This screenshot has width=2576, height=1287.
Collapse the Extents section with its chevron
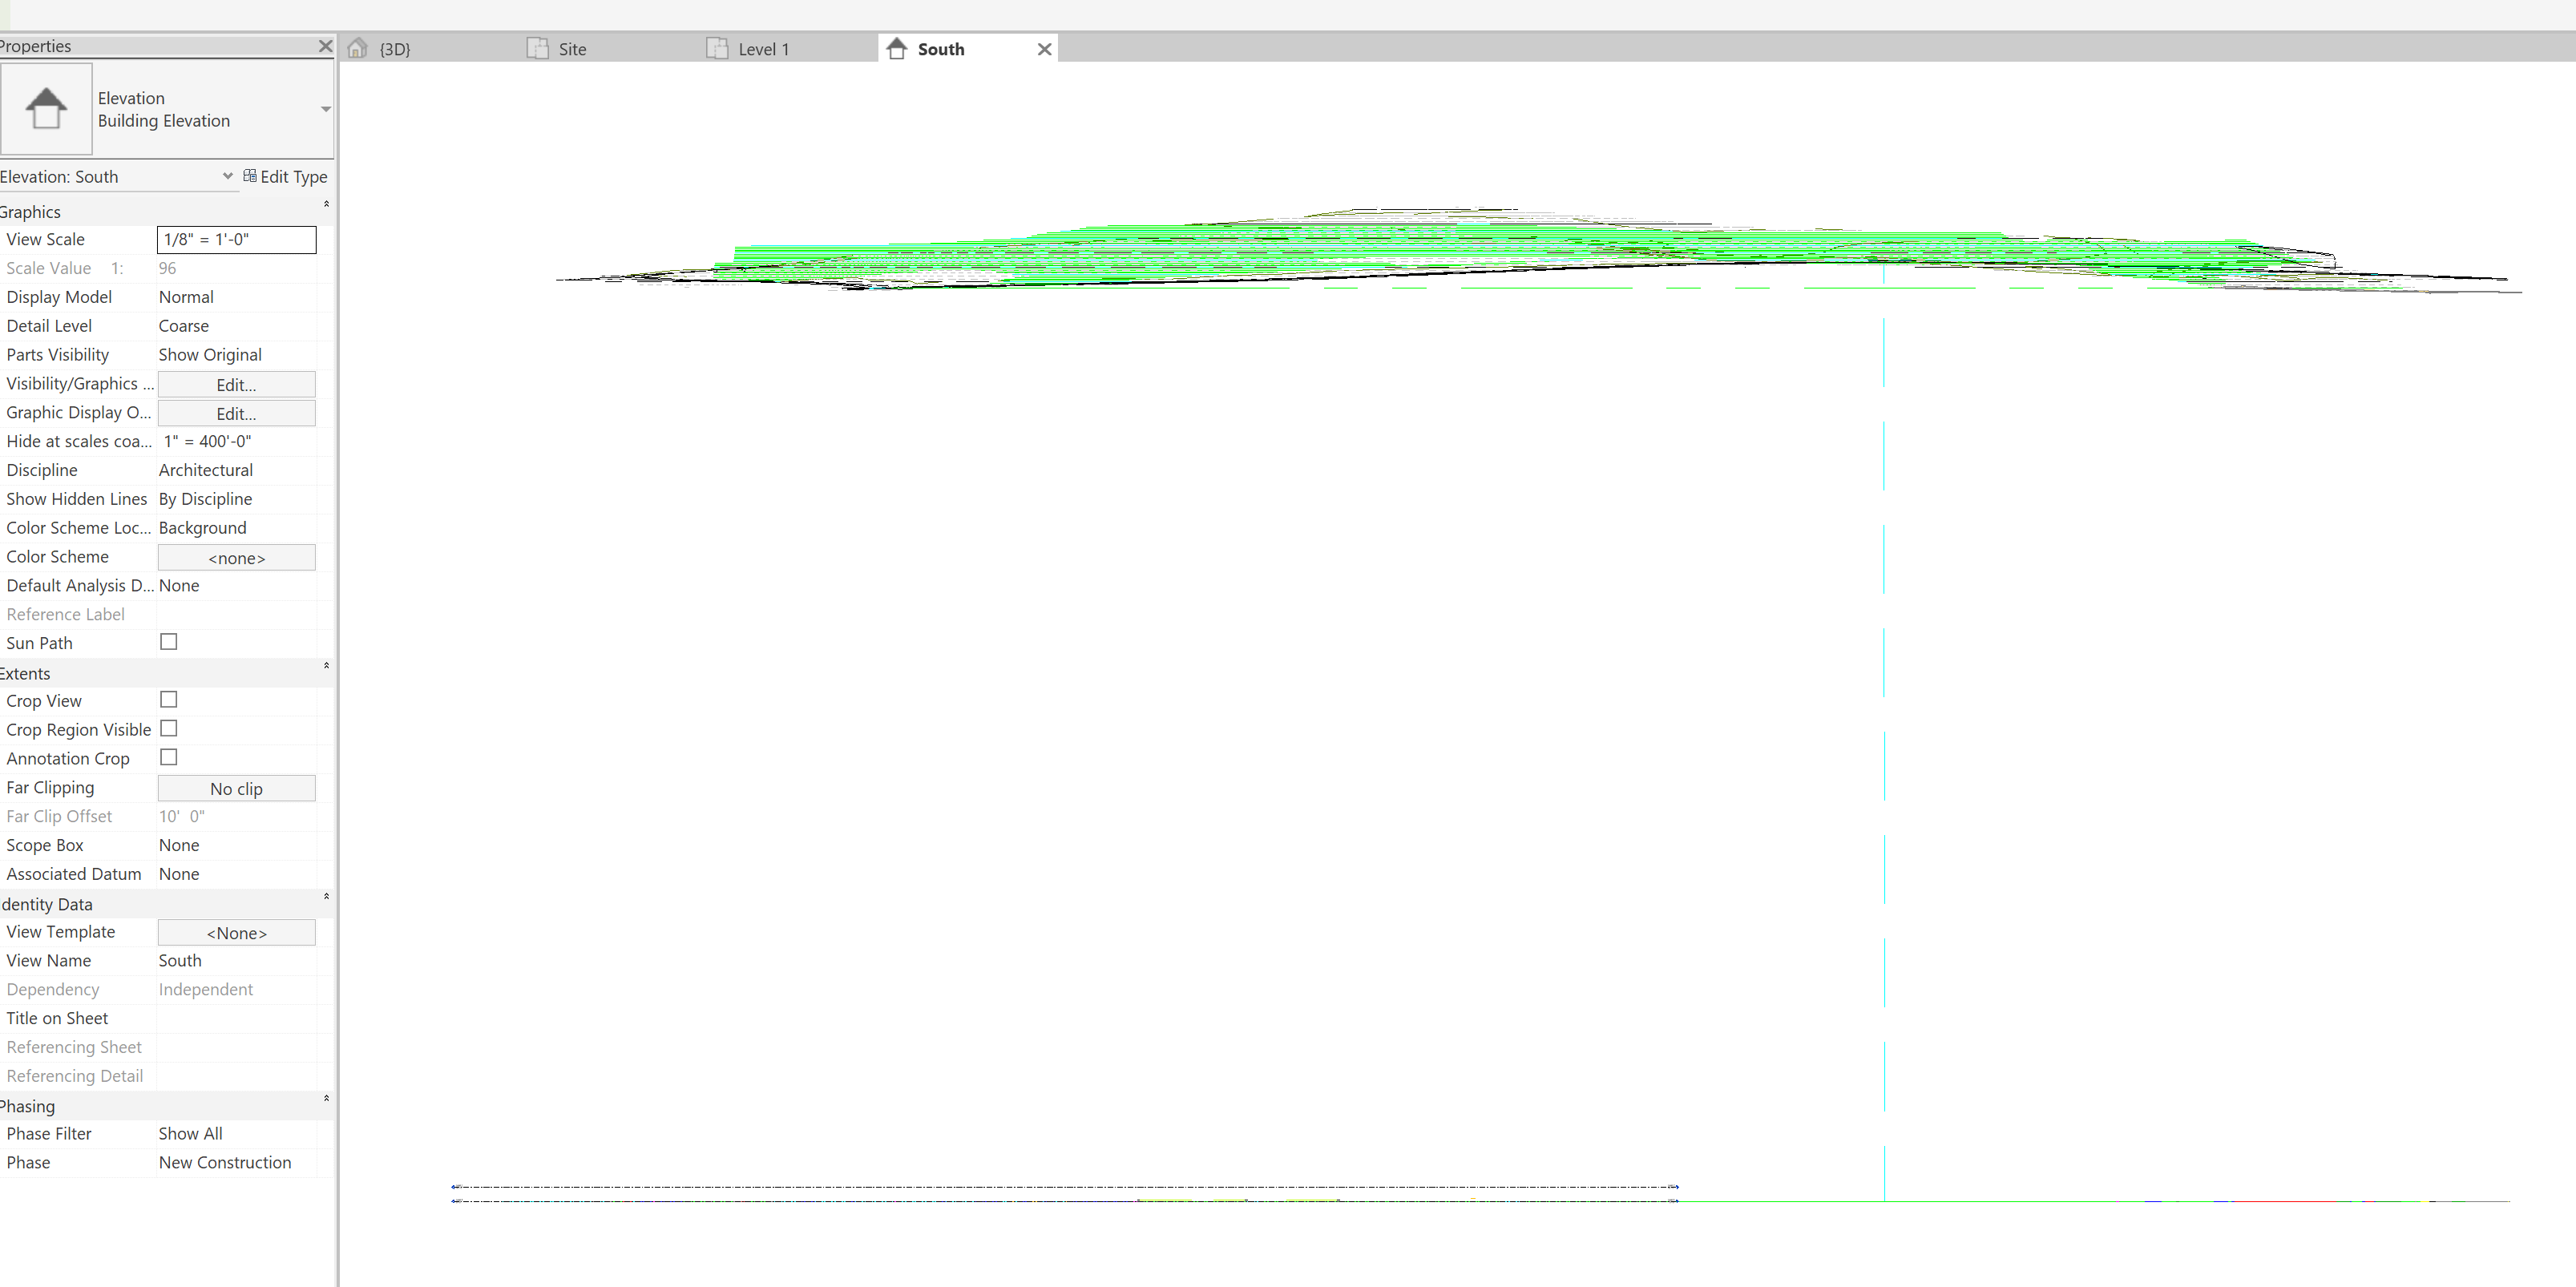pos(326,666)
